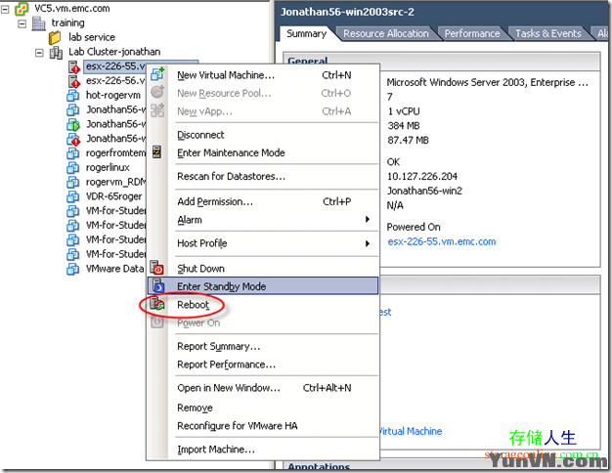Switch to the Summary tab
This screenshot has height=473, width=612.
(x=306, y=33)
